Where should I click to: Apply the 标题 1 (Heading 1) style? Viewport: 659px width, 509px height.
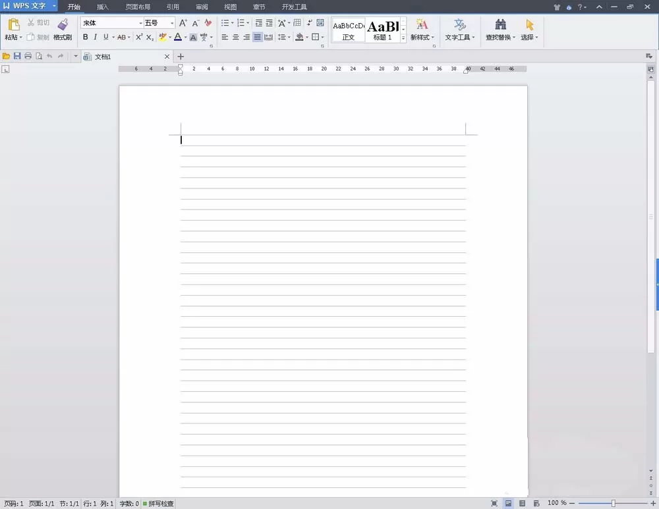pyautogui.click(x=382, y=30)
